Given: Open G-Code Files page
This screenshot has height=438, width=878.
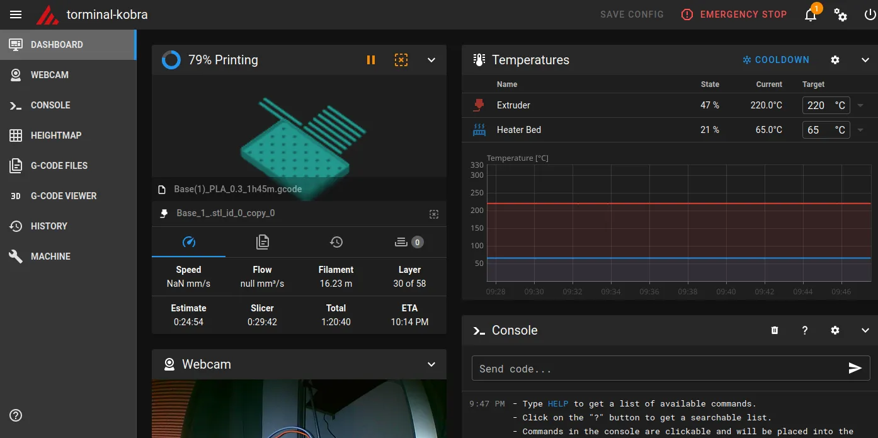Looking at the screenshot, I should click(68, 166).
